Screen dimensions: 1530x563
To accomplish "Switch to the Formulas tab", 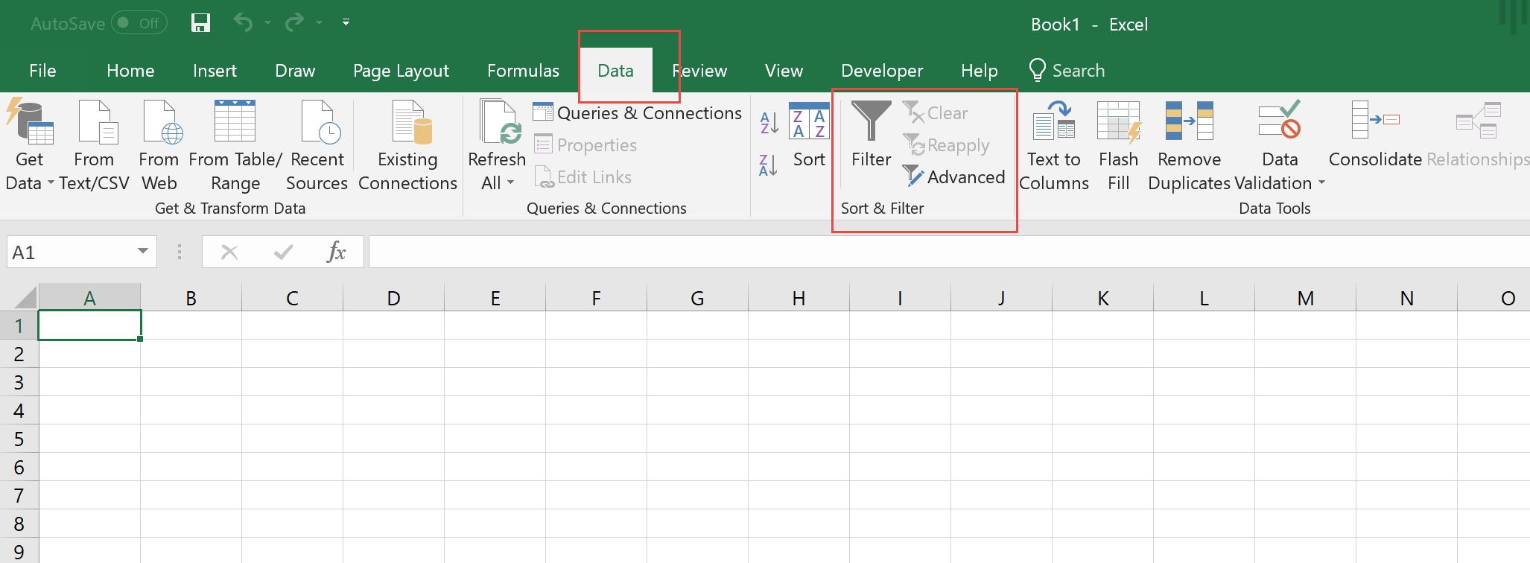I will pos(523,71).
